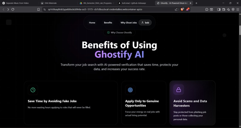Click the faint round button at right edge
Image resolution: width=241 pixels, height=128 pixels.
(224, 35)
